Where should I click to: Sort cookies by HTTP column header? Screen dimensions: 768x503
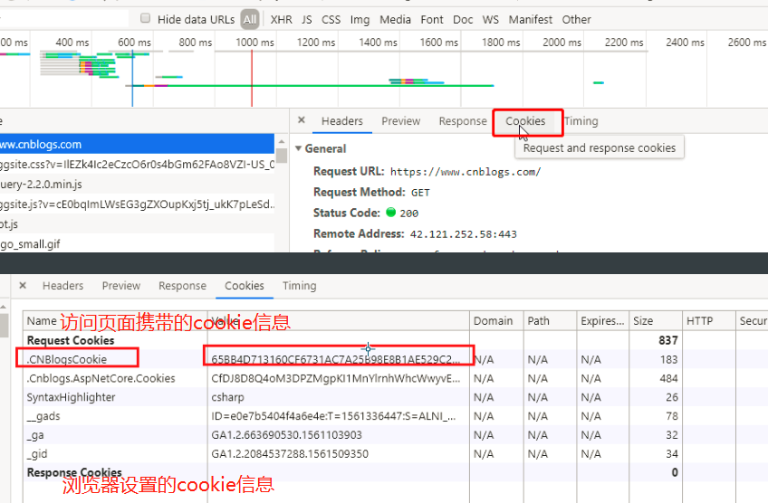coord(709,321)
